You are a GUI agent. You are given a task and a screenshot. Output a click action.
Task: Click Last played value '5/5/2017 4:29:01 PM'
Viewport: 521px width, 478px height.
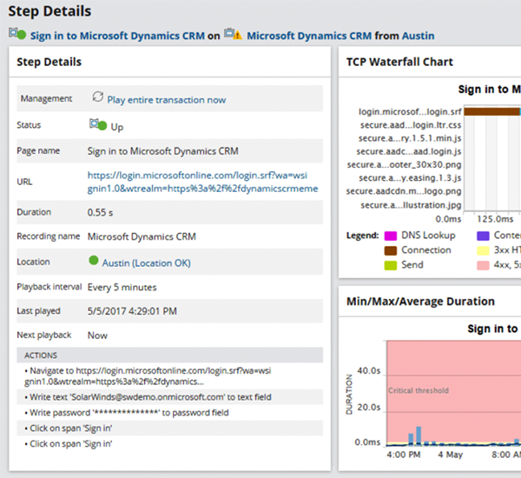click(x=132, y=311)
